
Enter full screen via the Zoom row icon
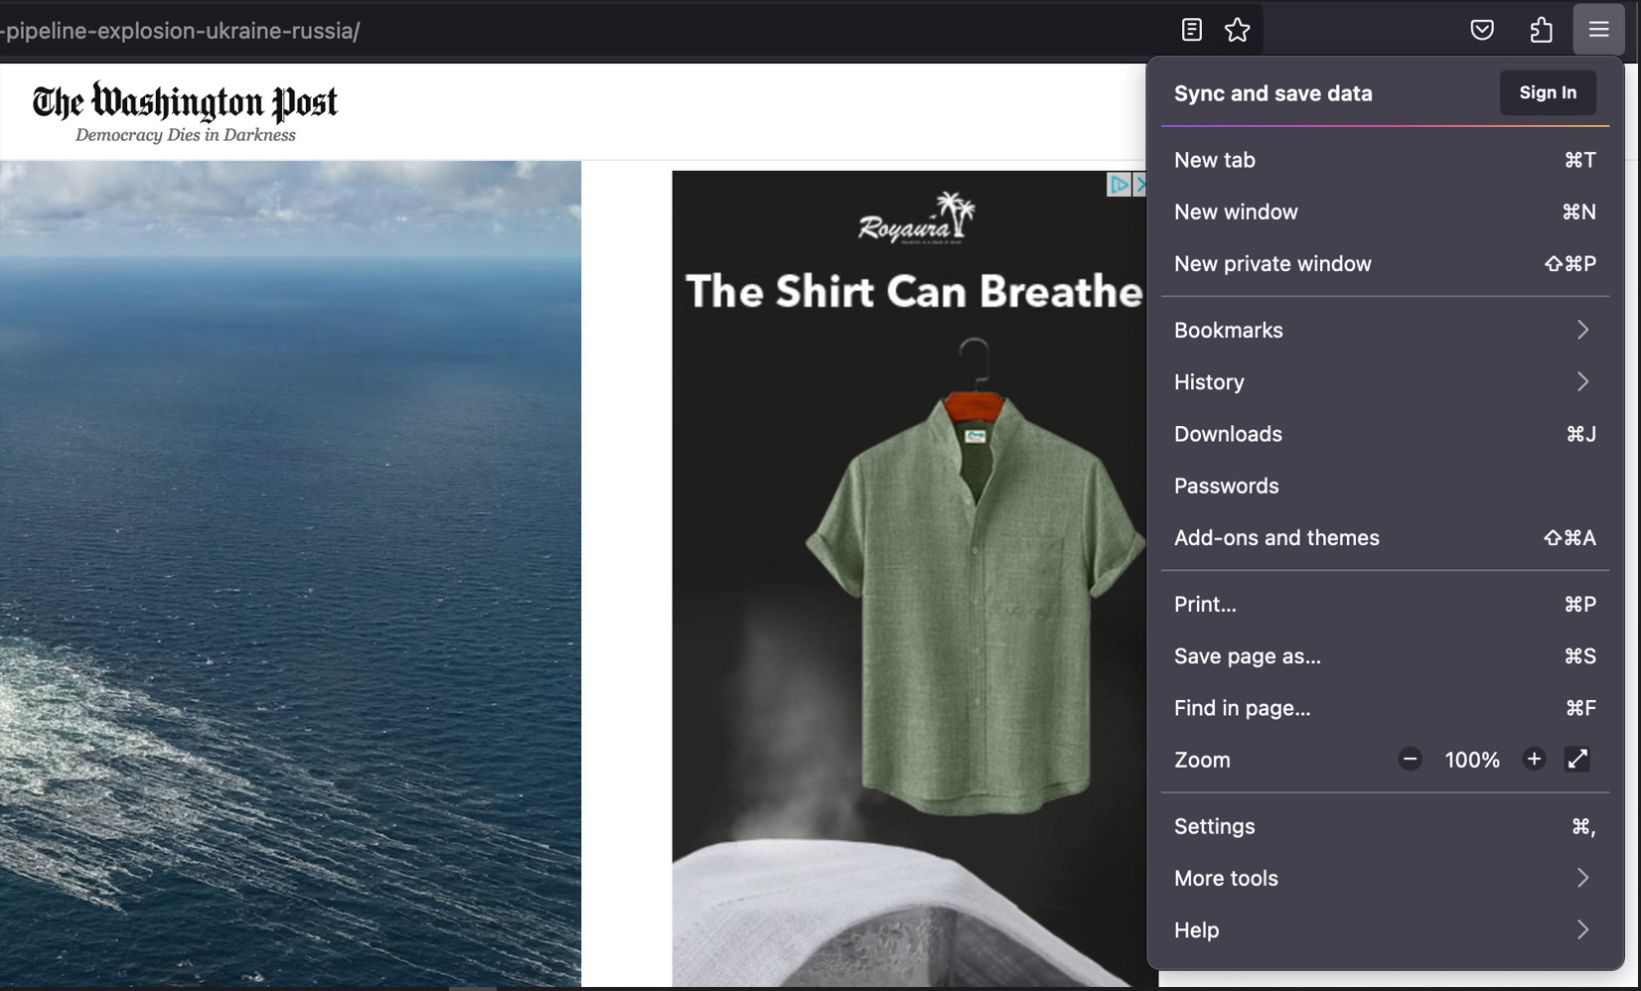point(1577,759)
